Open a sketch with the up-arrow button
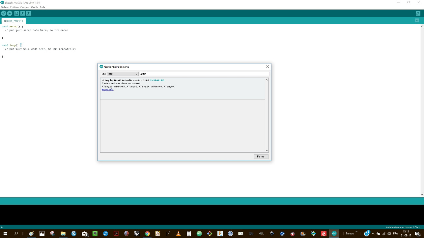Viewport: 425px width, 238px height. [x=22, y=13]
